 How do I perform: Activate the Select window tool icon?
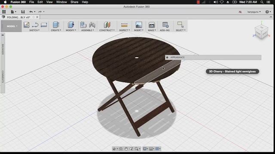pyautogui.click(x=180, y=25)
